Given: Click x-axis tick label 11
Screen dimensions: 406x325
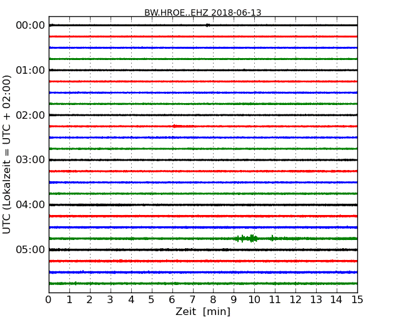Looking at the screenshot, I should (275, 300).
